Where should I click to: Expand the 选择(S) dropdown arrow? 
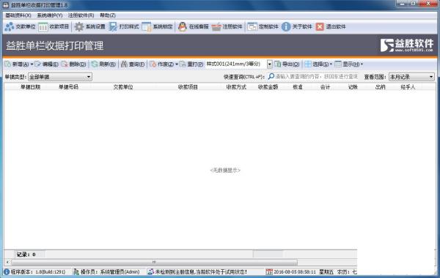331,64
